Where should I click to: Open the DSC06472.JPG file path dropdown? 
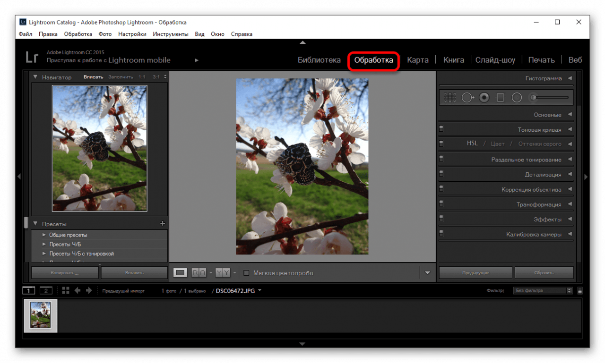(260, 290)
